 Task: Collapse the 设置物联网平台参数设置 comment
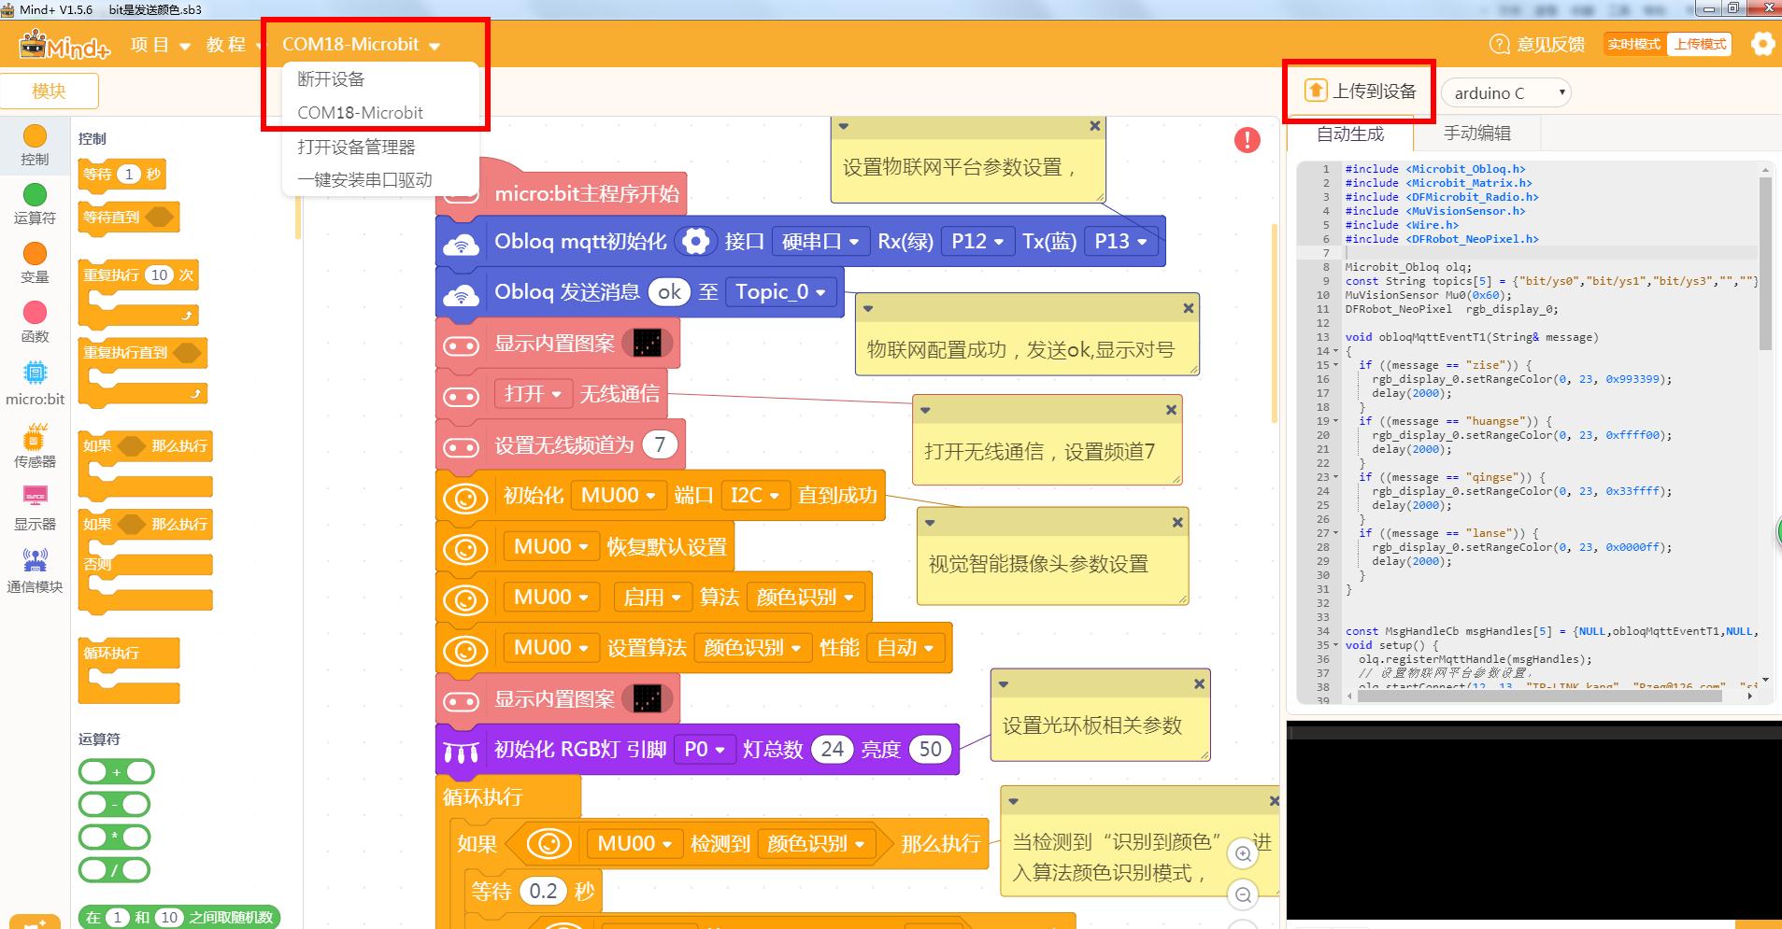[x=844, y=126]
